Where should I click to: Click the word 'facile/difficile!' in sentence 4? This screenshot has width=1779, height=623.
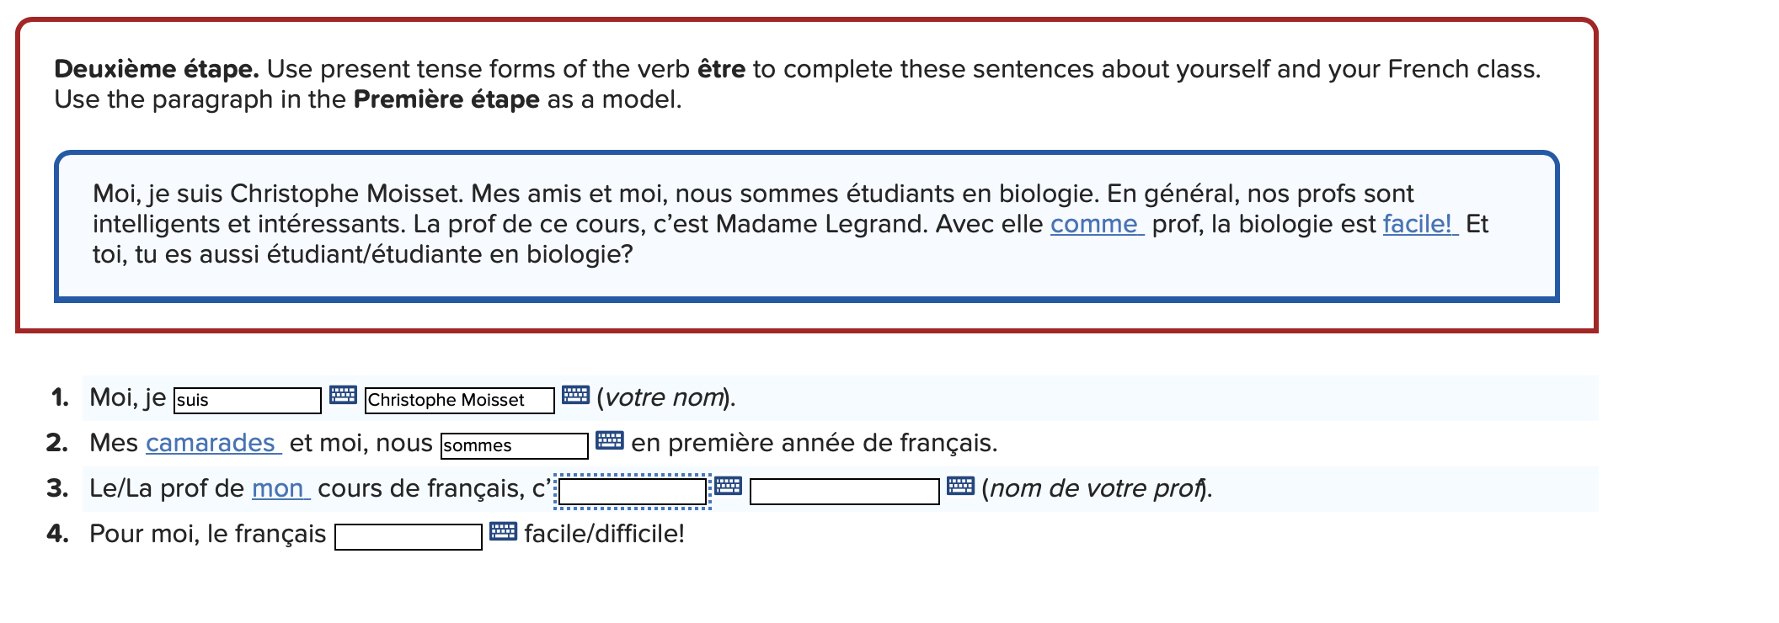point(603,531)
